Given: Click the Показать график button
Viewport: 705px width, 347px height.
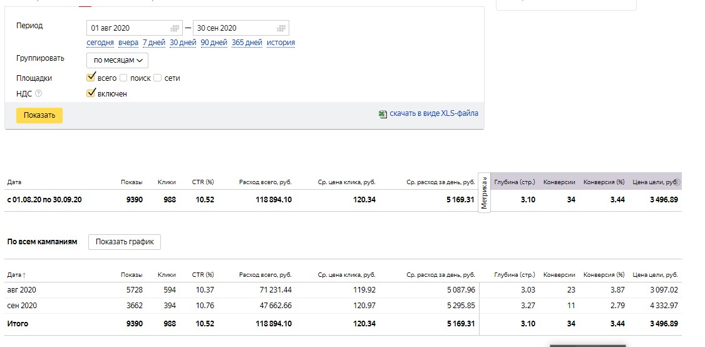Looking at the screenshot, I should [x=125, y=242].
